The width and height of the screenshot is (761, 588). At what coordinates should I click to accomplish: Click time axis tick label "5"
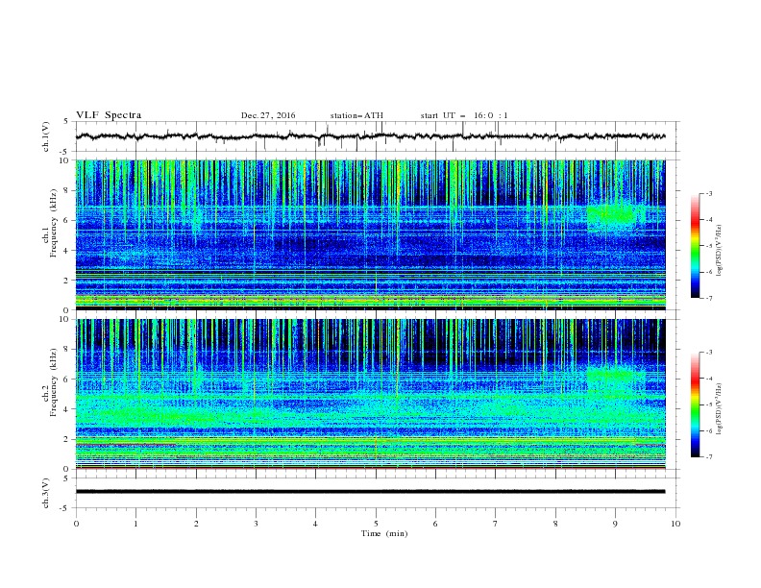point(376,524)
